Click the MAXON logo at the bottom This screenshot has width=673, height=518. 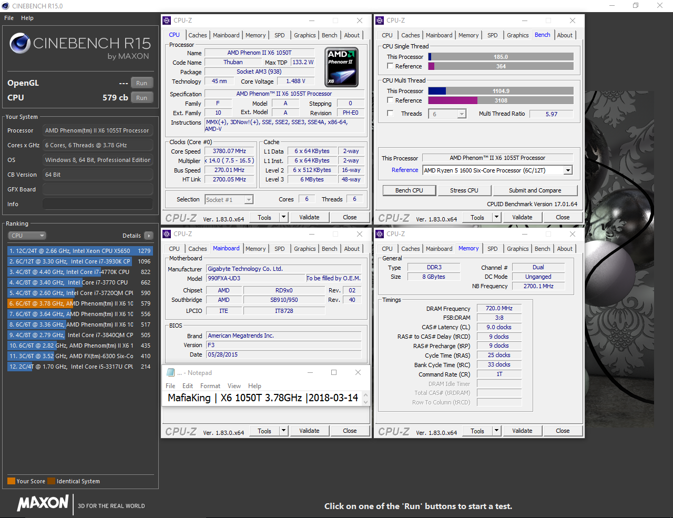(x=43, y=503)
